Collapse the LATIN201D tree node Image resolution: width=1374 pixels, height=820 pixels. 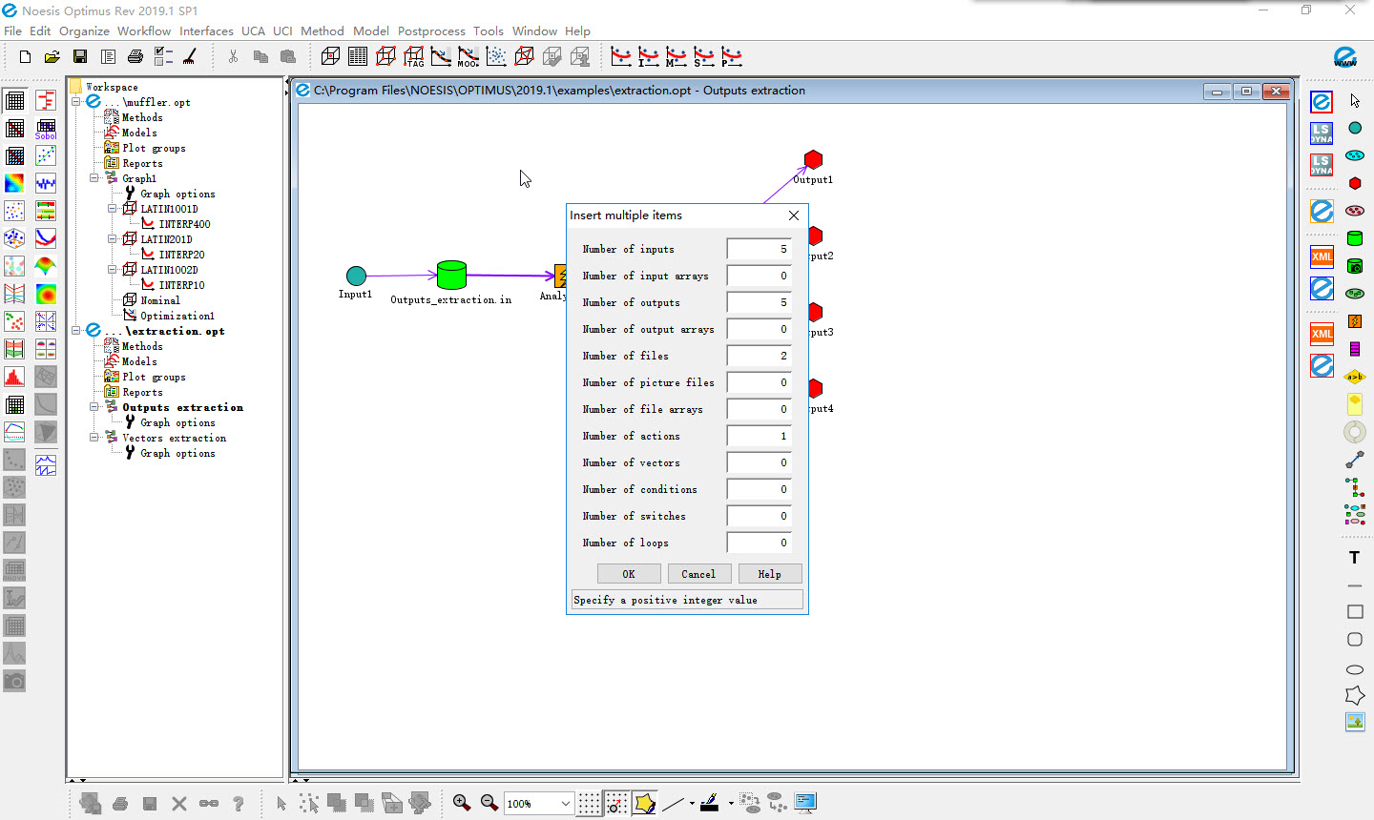pyautogui.click(x=113, y=239)
